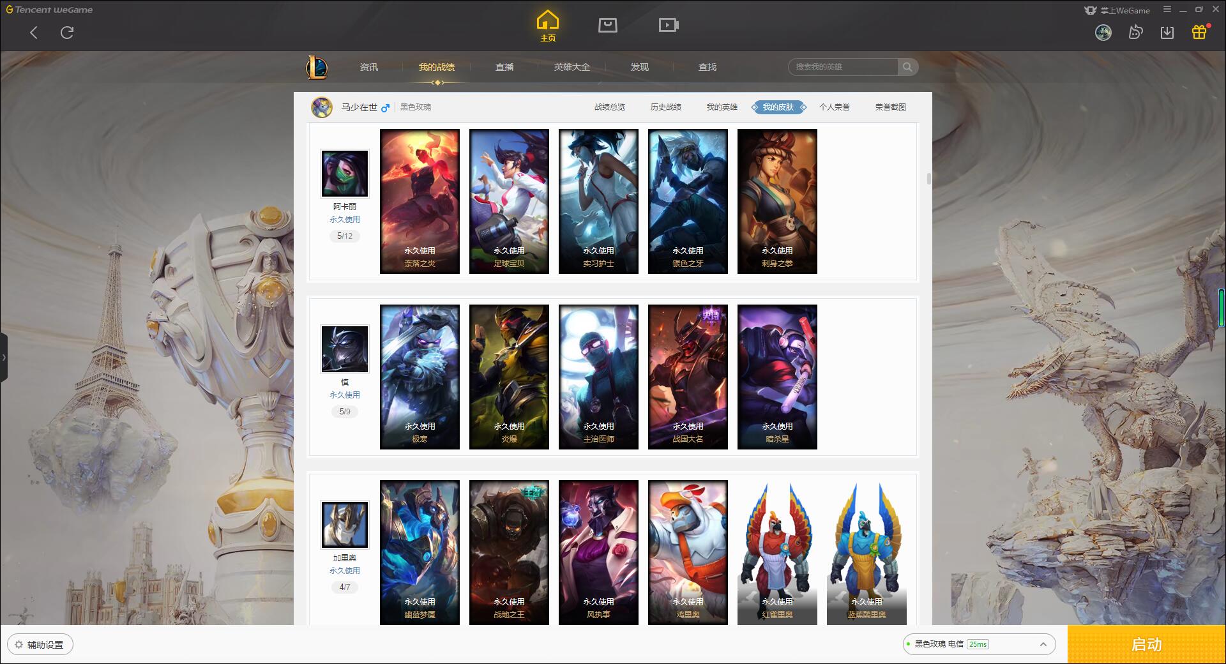Screen dimensions: 1226x664
Task: Open the 赤落之炎 skin card
Action: click(x=420, y=201)
